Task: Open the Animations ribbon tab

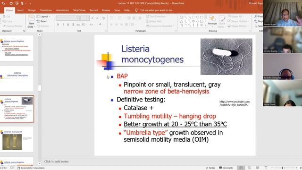Action: (x=62, y=10)
